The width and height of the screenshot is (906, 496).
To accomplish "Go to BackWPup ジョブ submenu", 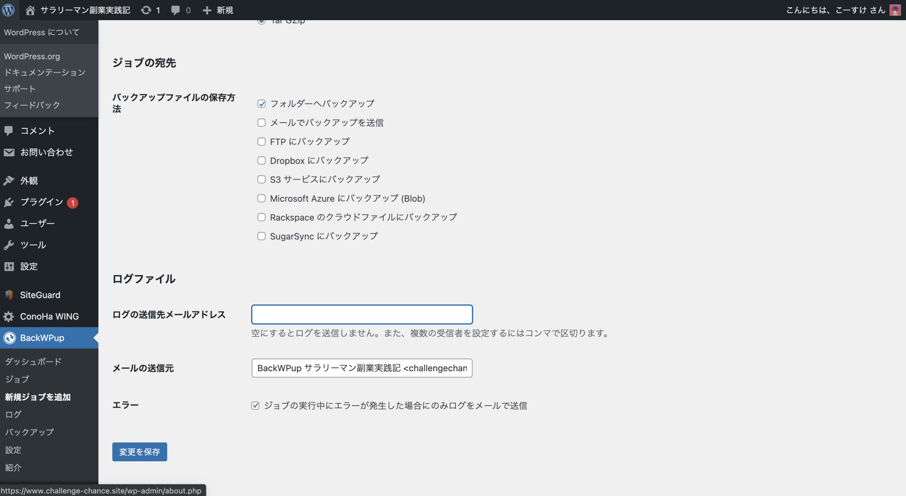I will coord(17,379).
